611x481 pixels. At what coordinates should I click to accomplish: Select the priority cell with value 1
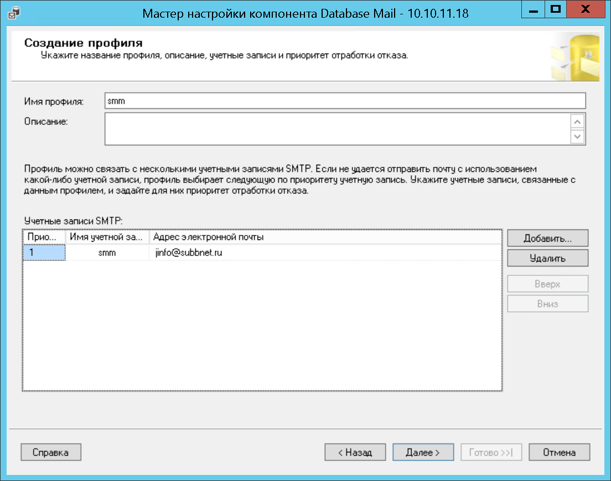(44, 253)
